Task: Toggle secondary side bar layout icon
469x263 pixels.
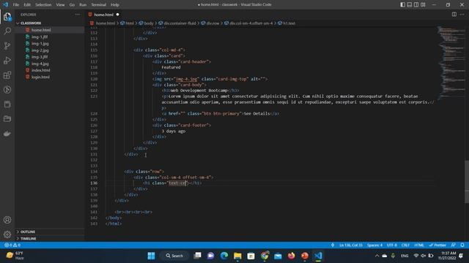Action: click(416, 4)
